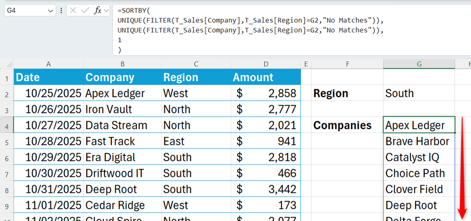Select column A header
471x221 pixels.
click(49, 64)
